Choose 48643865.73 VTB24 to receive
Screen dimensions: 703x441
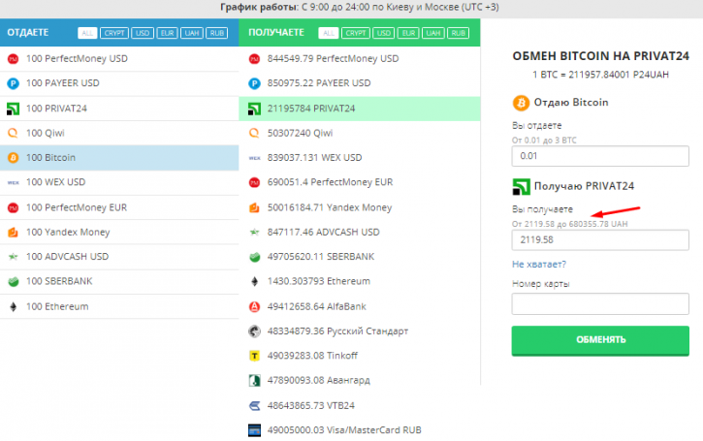pos(360,405)
